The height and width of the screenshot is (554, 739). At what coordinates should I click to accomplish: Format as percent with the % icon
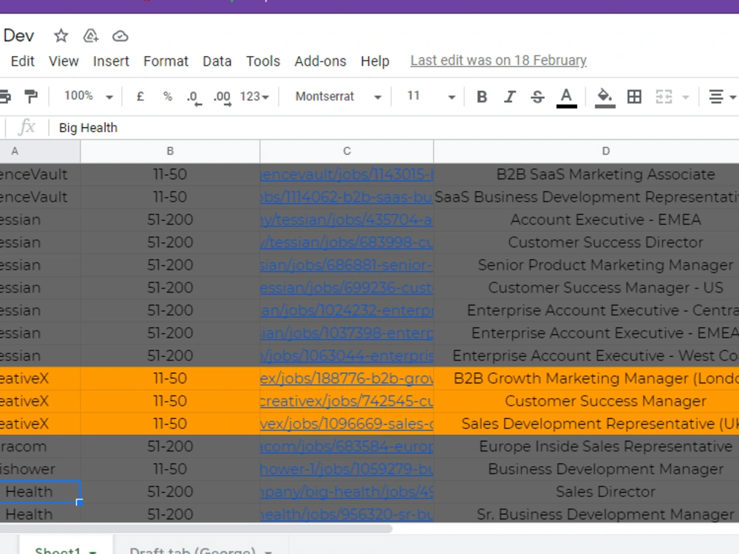(x=167, y=97)
